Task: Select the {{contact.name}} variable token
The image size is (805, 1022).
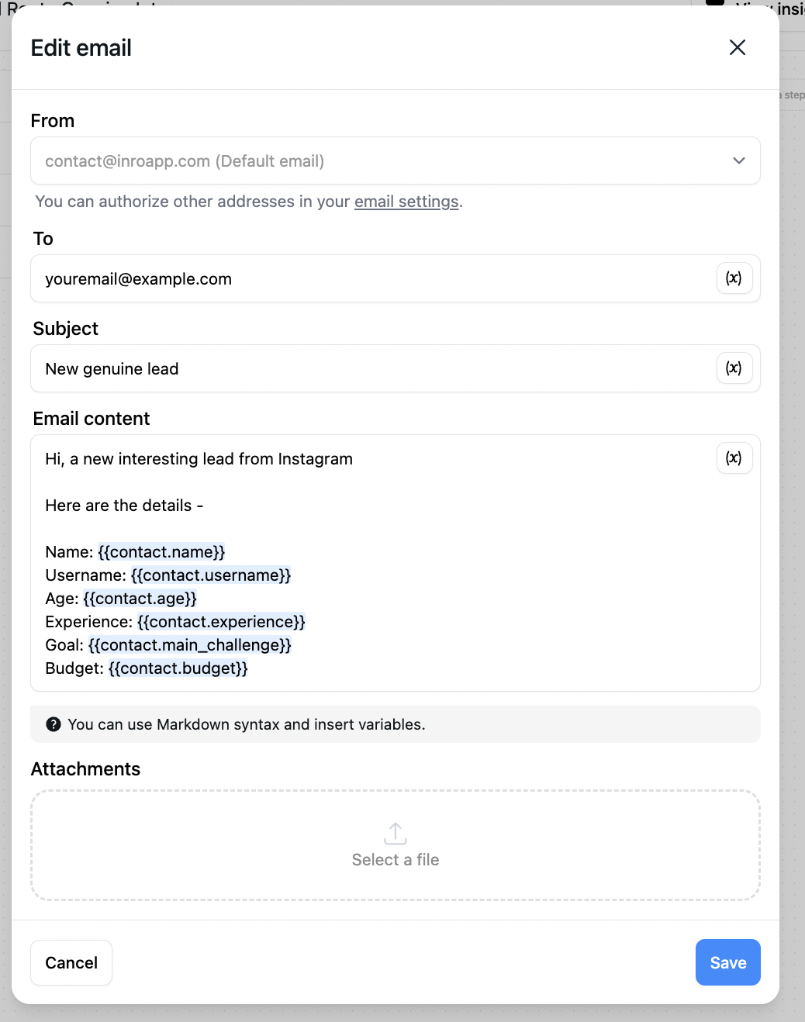Action: [x=162, y=551]
